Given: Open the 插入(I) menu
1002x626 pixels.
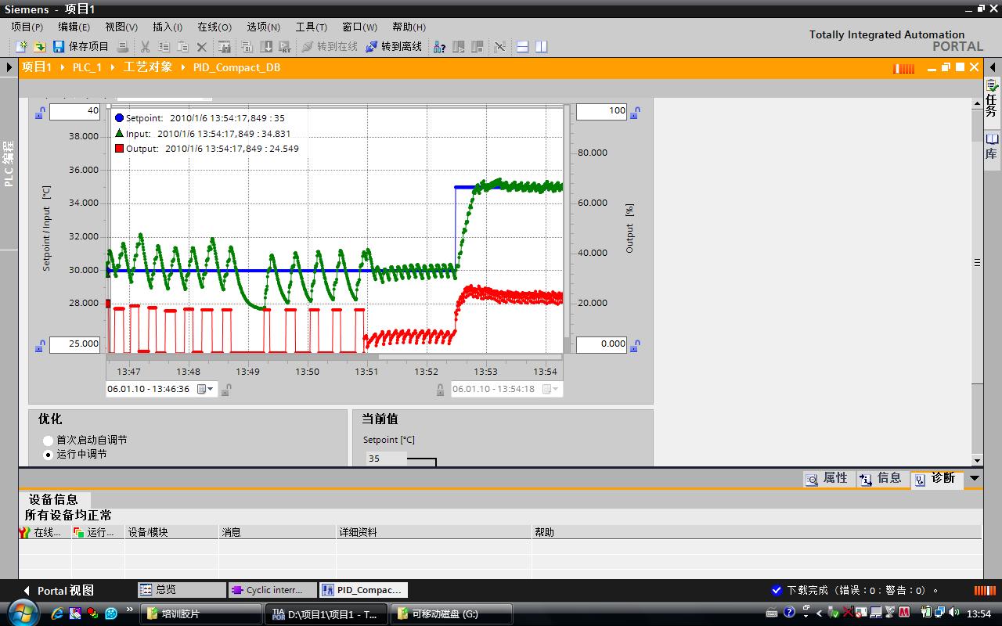Looking at the screenshot, I should pyautogui.click(x=168, y=27).
